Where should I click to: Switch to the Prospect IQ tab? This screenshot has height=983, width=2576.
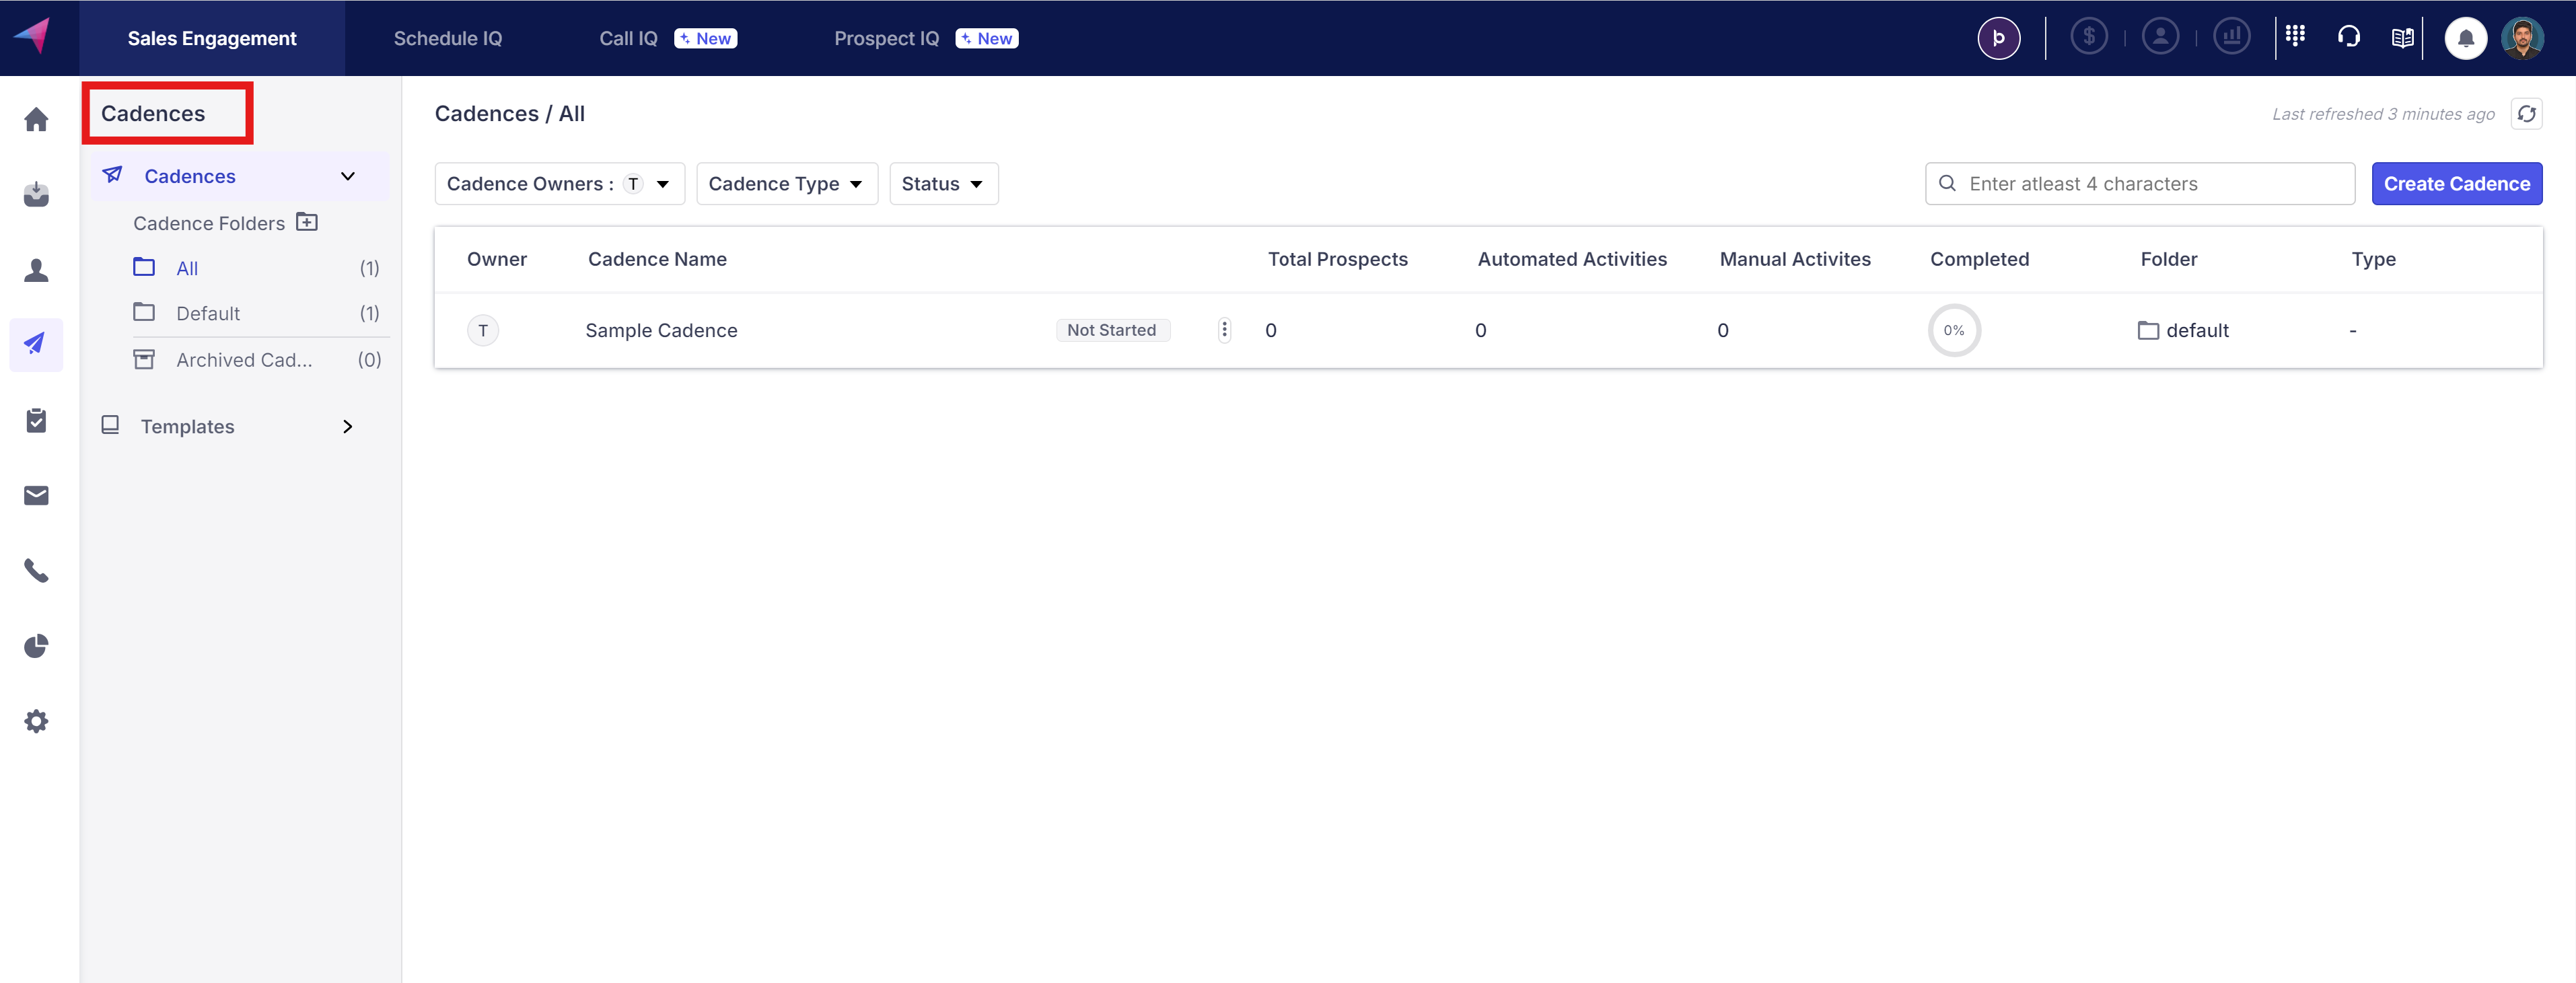(x=886, y=38)
